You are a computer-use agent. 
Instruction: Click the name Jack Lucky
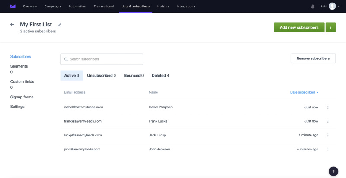(157, 135)
